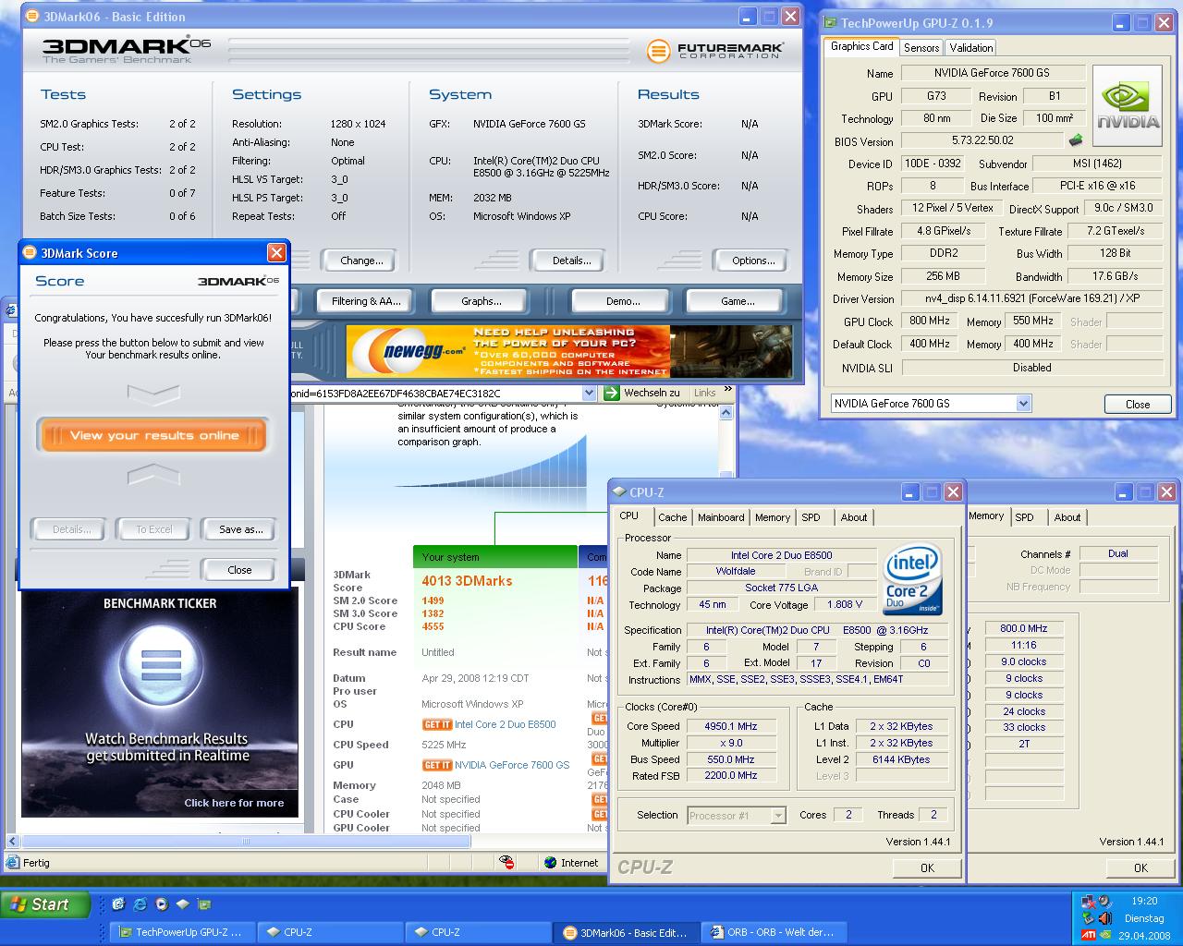Click Close button in 3DMark Score dialog

pos(239,570)
